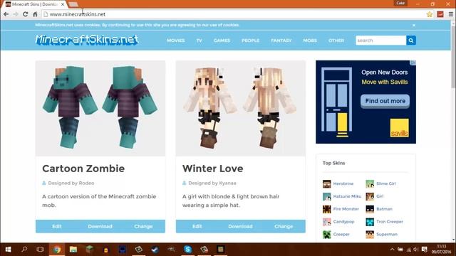
Task: Open a new browser tab
Action: coord(73,4)
